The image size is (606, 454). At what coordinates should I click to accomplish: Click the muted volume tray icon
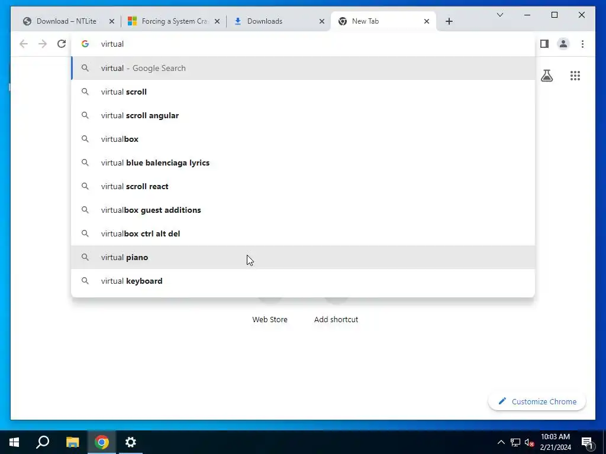click(x=529, y=442)
